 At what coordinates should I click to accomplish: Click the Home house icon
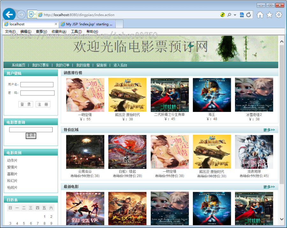coord(260,15)
